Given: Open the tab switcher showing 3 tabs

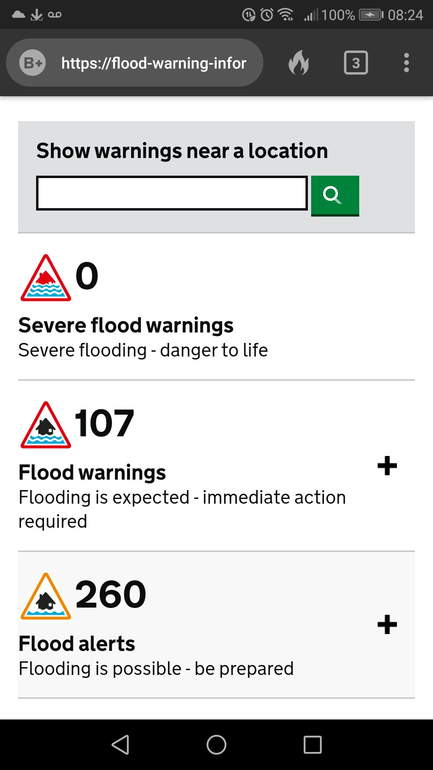Looking at the screenshot, I should pos(356,63).
